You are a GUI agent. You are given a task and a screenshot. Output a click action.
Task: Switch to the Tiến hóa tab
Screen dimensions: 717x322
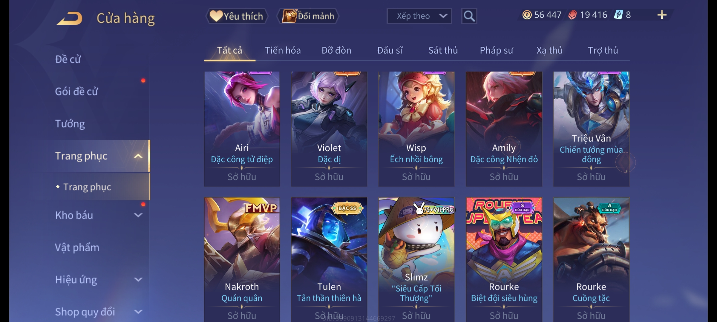point(283,50)
